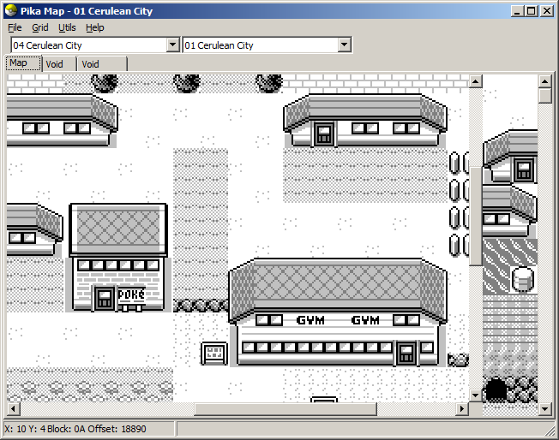
Task: Click the Pika Map Poké Ball title icon
Action: (x=11, y=10)
